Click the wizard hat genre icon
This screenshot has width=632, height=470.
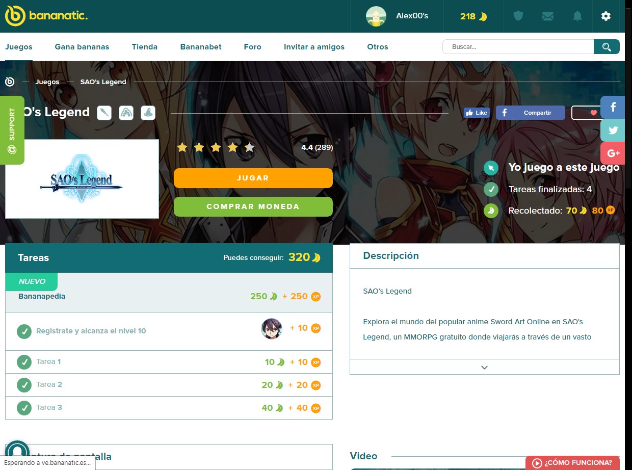pos(148,113)
